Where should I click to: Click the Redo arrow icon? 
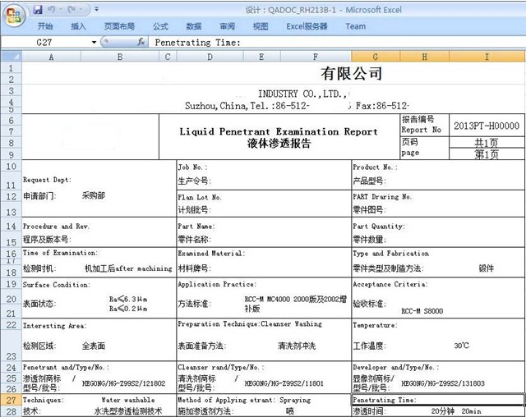[x=71, y=11]
